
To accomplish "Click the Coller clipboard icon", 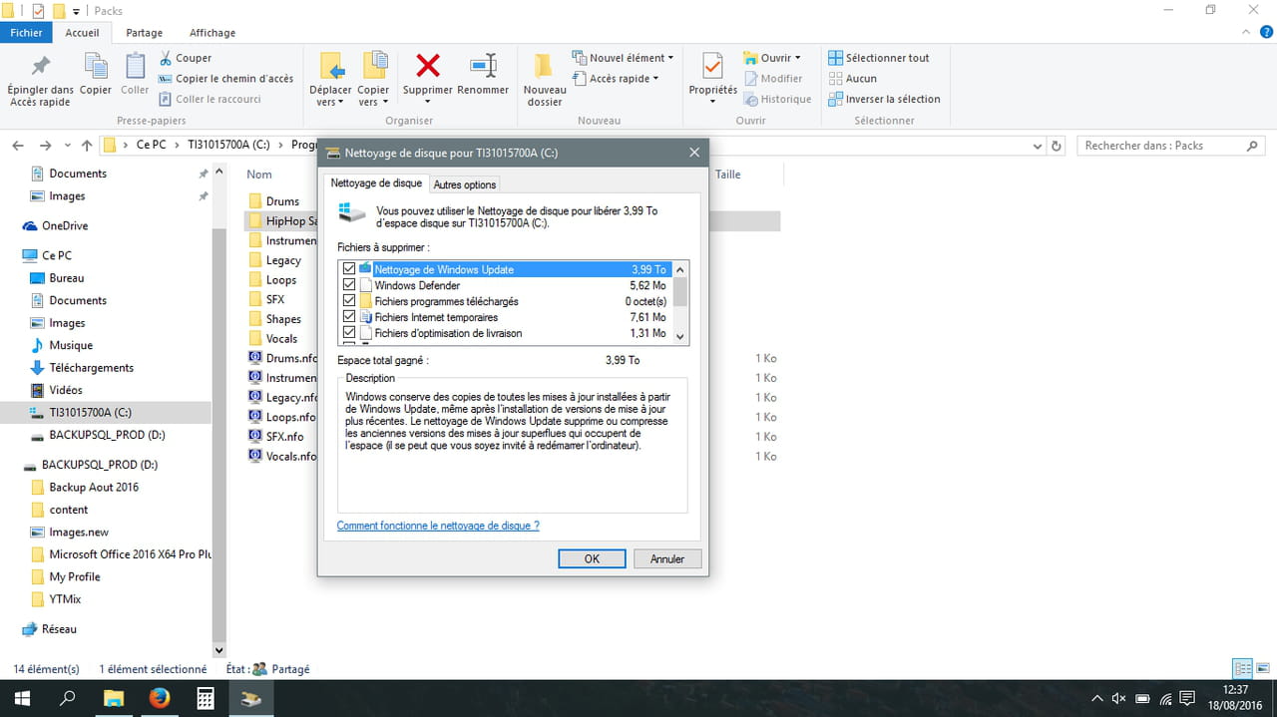I will (135, 67).
